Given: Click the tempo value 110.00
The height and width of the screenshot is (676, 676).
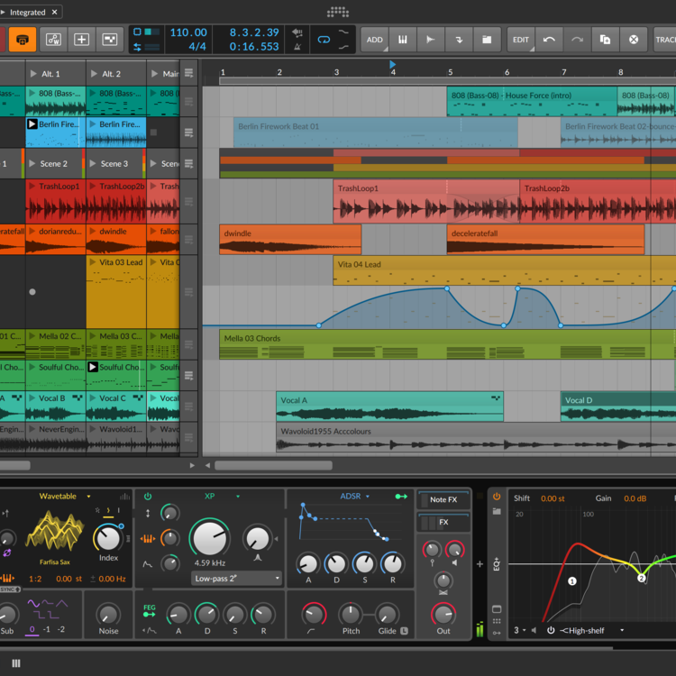Looking at the screenshot, I should pos(188,32).
